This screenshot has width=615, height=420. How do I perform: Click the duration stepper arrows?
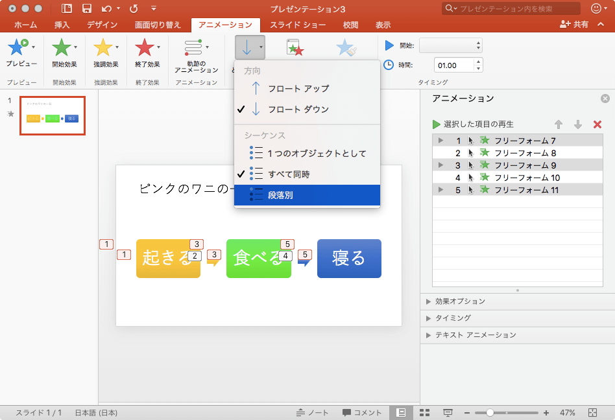(x=478, y=65)
